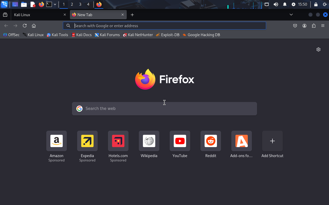This screenshot has height=205, width=329.
Task: Click the search magnifier in address bar
Action: click(68, 26)
